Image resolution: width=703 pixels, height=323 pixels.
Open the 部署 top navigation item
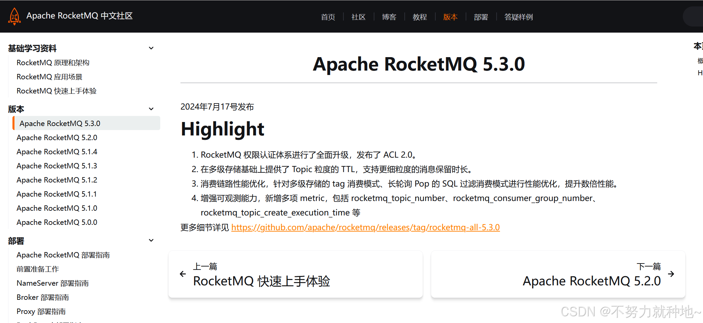[x=481, y=17]
